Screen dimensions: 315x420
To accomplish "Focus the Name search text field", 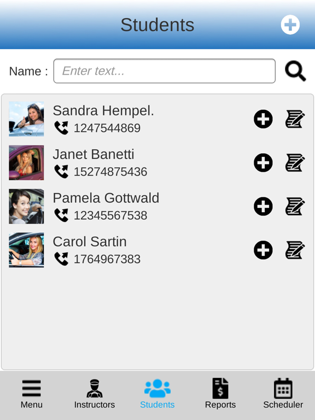I will 165,71.
